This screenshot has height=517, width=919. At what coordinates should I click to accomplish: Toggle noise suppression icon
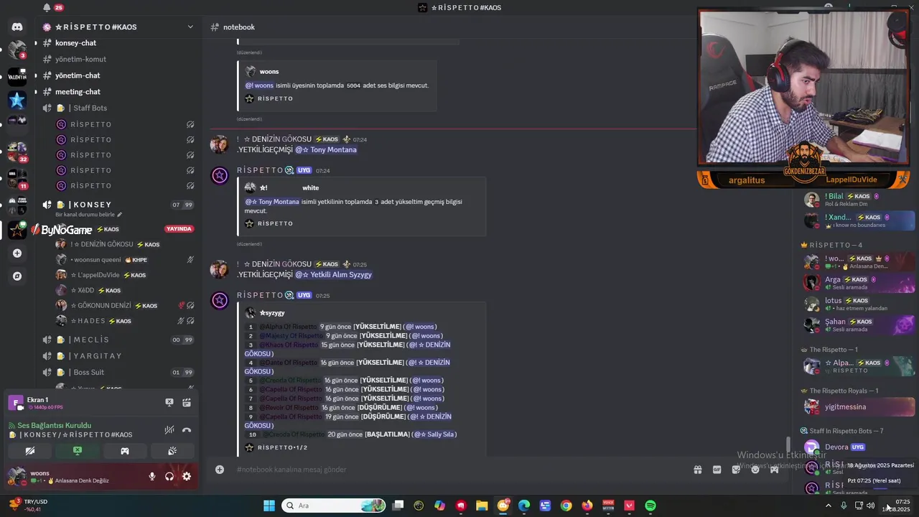click(169, 430)
